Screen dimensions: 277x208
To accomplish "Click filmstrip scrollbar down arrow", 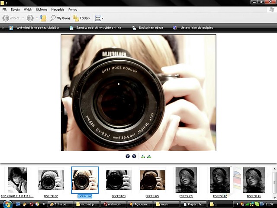I will point(274,198).
